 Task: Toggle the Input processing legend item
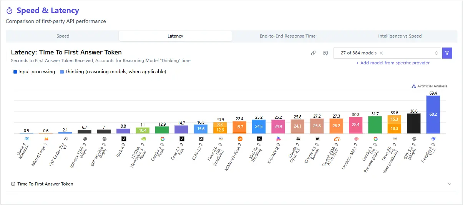pyautogui.click(x=34, y=72)
